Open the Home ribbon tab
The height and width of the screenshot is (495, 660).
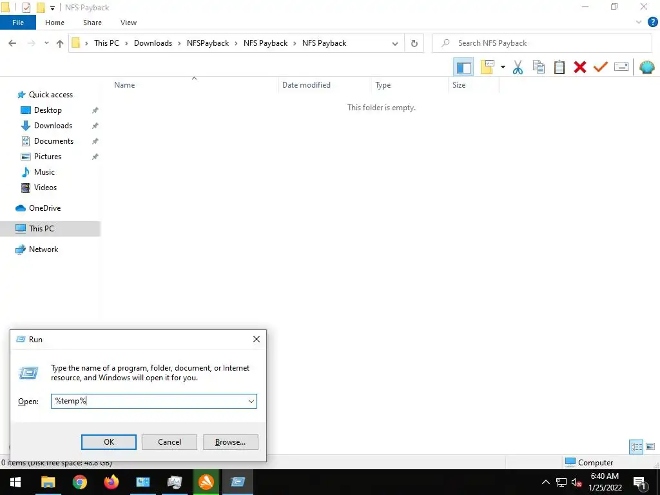(55, 23)
